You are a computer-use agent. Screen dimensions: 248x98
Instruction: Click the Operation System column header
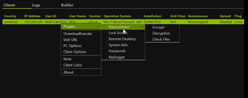[x=117, y=16]
